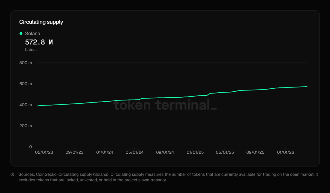The image size is (330, 193).
Task: Click the Latest label under the value
Action: [31, 50]
